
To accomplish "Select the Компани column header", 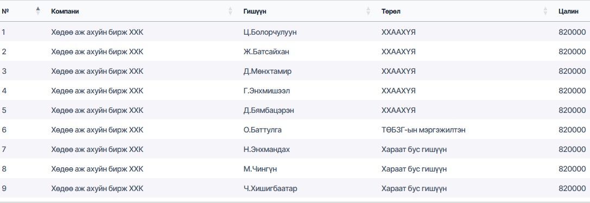I will click(65, 11).
